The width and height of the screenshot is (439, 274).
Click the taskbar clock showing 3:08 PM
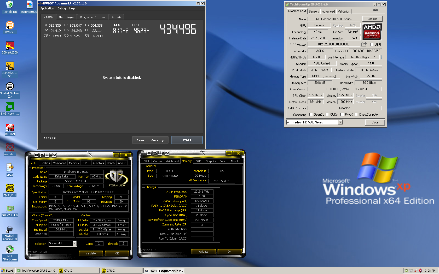(x=430, y=271)
